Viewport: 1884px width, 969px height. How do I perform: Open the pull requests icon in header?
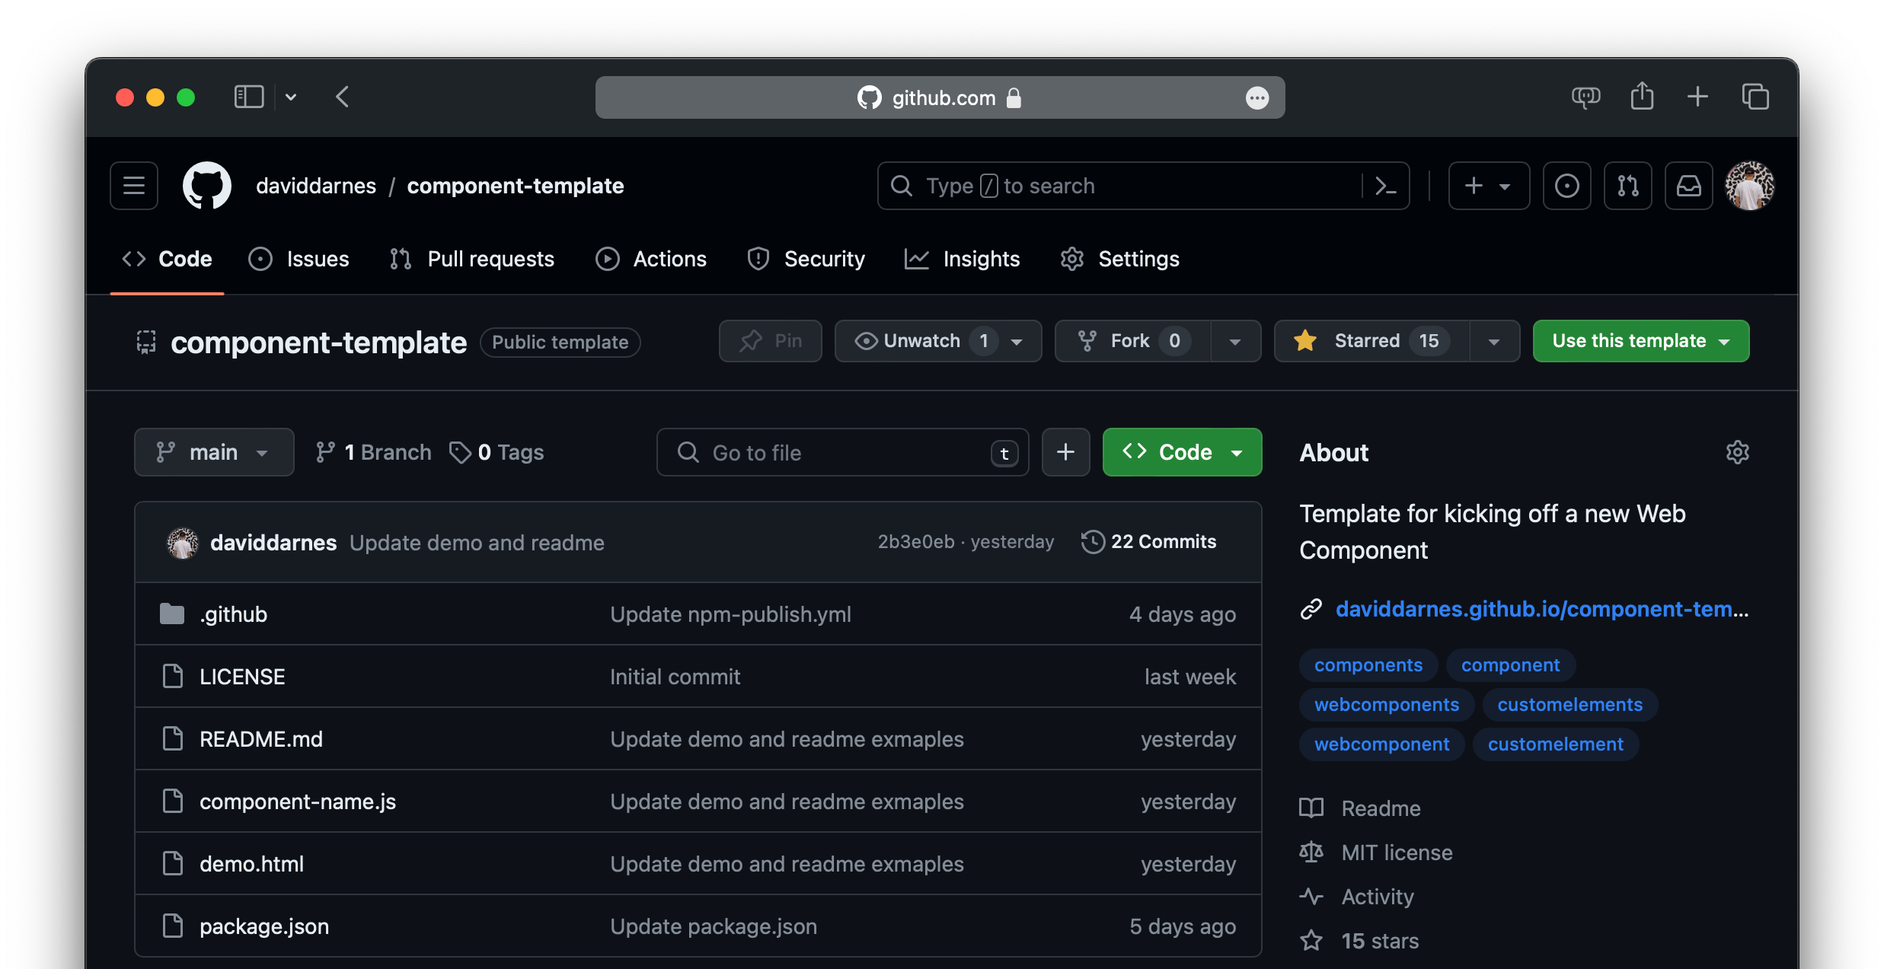(1627, 186)
